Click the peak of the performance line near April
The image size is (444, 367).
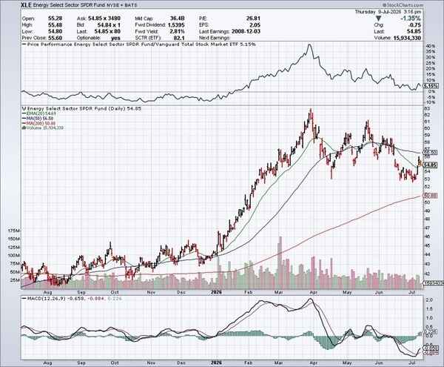click(x=310, y=44)
